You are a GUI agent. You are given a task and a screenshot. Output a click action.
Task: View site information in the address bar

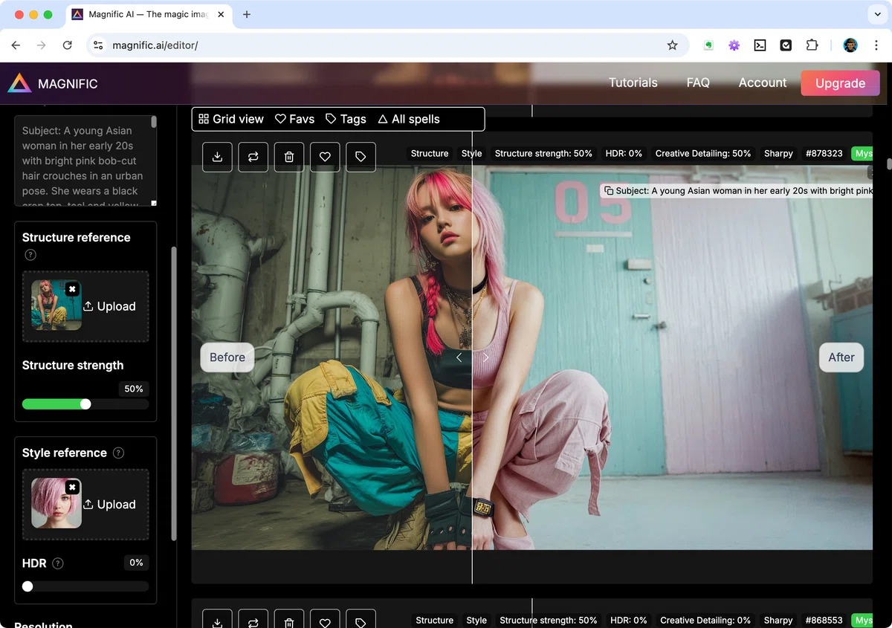point(98,45)
